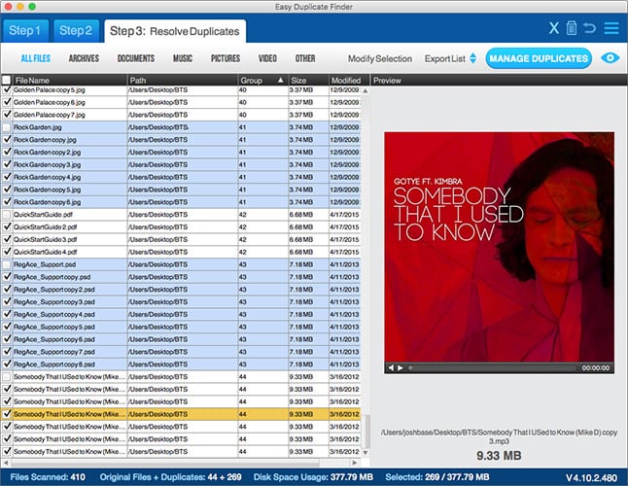Select the Music filter tab
The image size is (628, 486).
[182, 58]
